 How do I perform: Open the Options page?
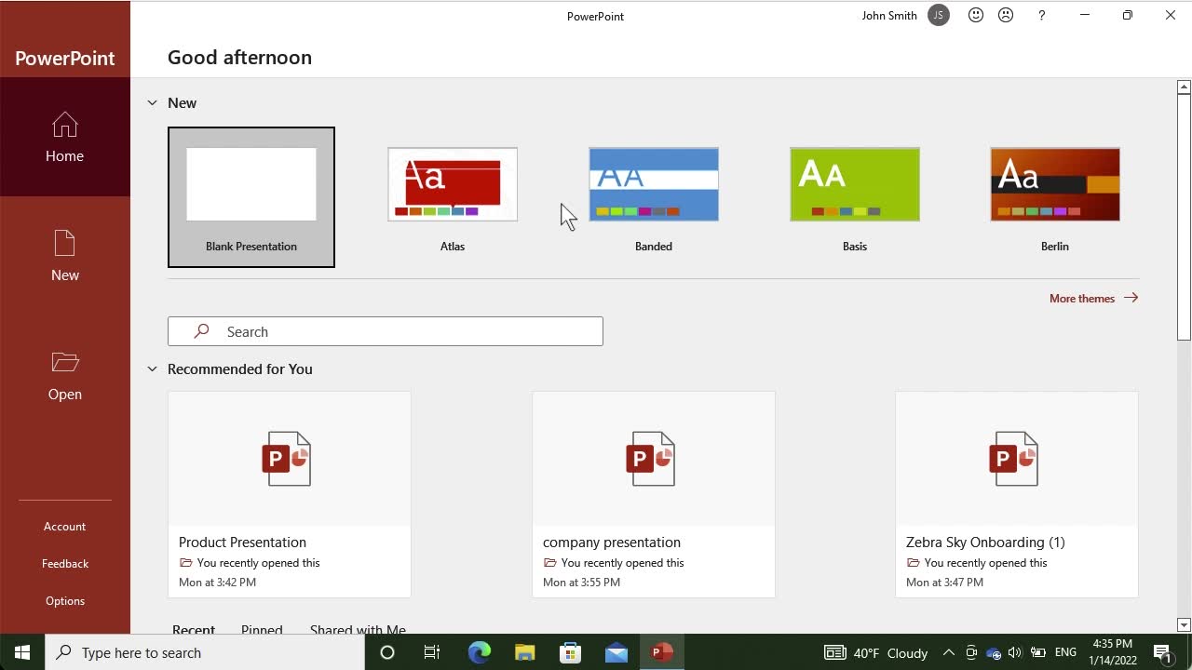tap(65, 601)
